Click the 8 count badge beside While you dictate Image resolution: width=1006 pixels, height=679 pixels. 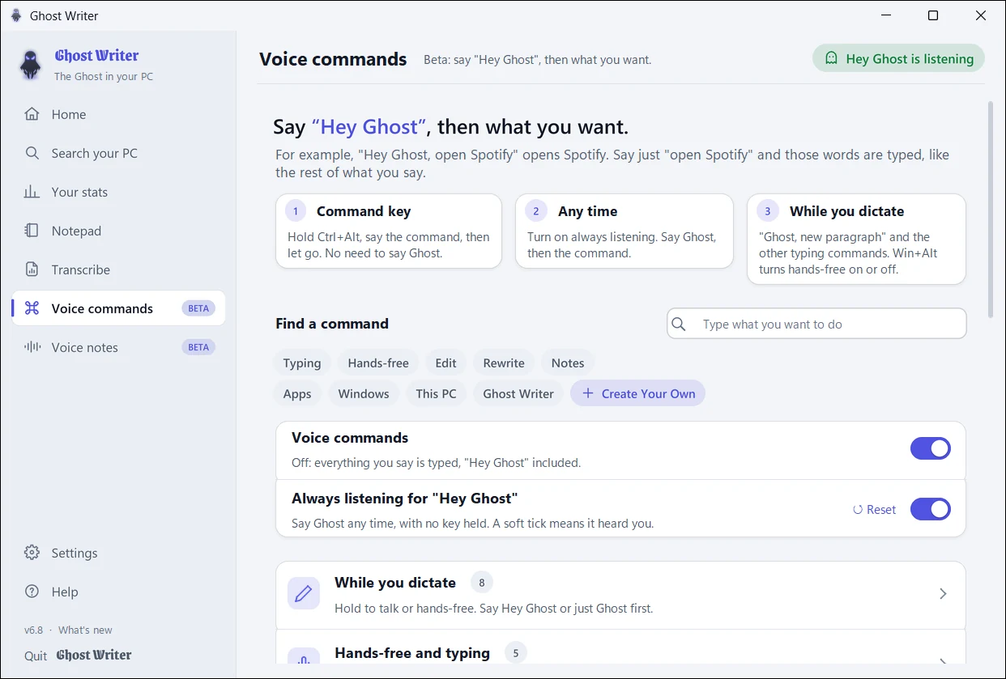point(482,582)
